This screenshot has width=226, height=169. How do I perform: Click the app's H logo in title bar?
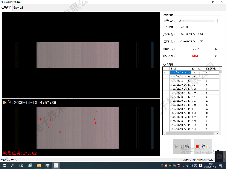pos(2,2)
